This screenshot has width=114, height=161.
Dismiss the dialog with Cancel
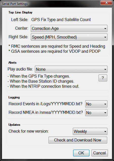[100, 153]
